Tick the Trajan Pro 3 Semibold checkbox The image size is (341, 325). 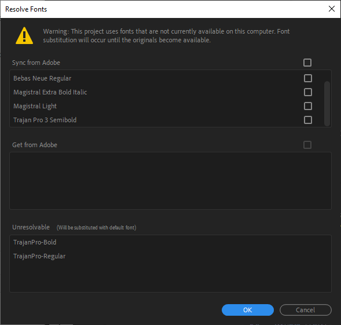pyautogui.click(x=308, y=120)
